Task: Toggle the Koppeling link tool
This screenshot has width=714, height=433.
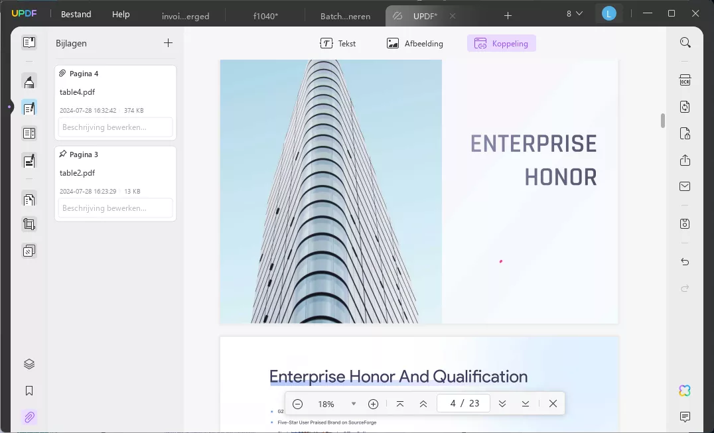Action: click(x=502, y=43)
